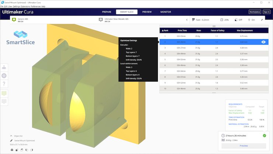
Task: Click the Preview button in the bottom-right panel
Action: [244, 146]
